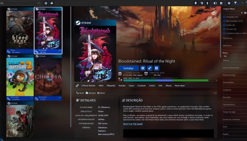Click the Detalhes section header icon

point(78,100)
